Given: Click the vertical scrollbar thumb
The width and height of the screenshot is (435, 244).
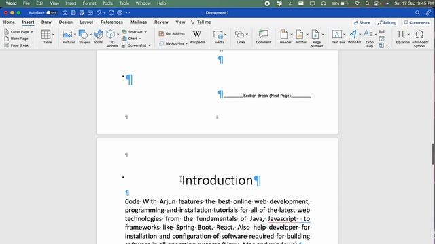Looking at the screenshot, I should (x=433, y=154).
